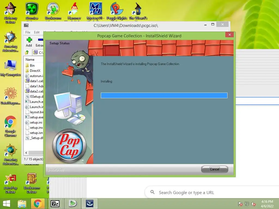Select data1.cab in the 7-Zip list

click(x=34, y=81)
